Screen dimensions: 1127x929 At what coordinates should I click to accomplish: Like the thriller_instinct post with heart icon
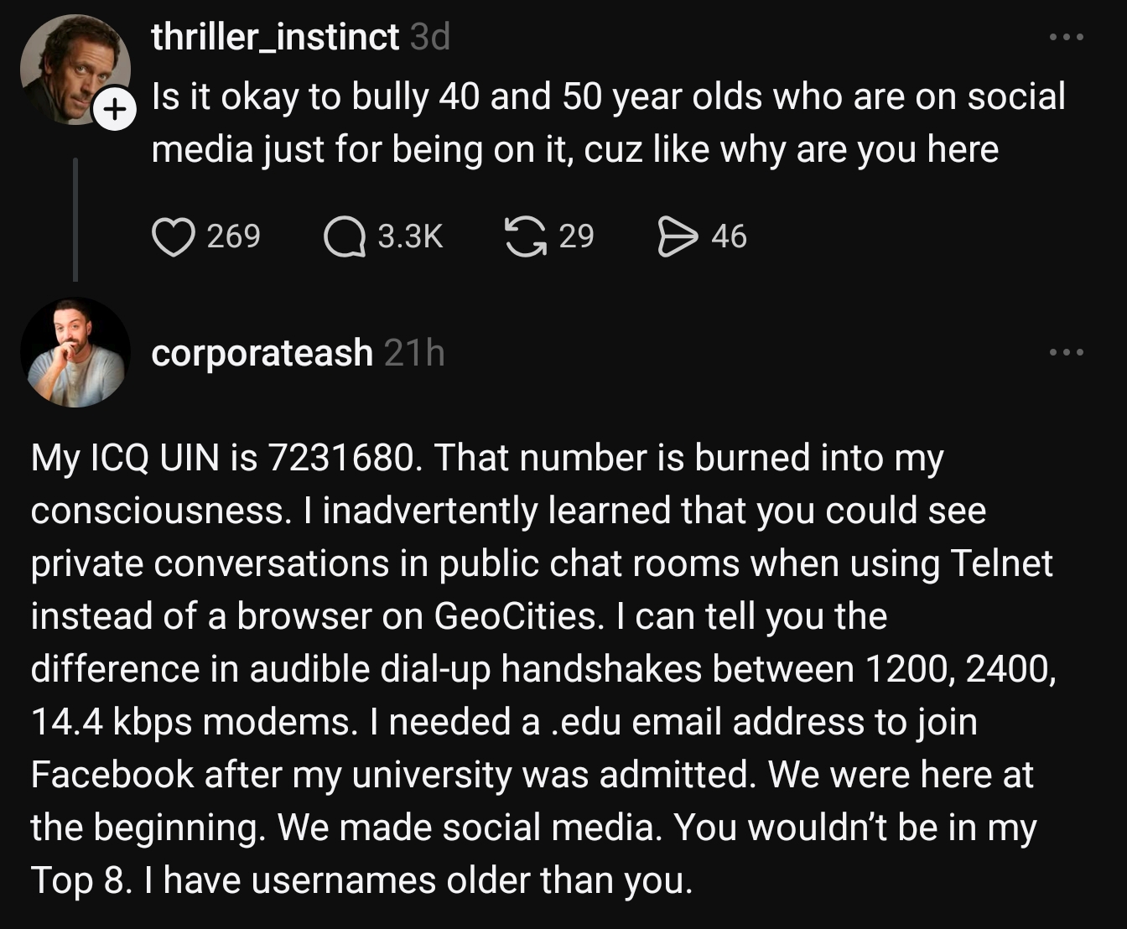tap(173, 236)
